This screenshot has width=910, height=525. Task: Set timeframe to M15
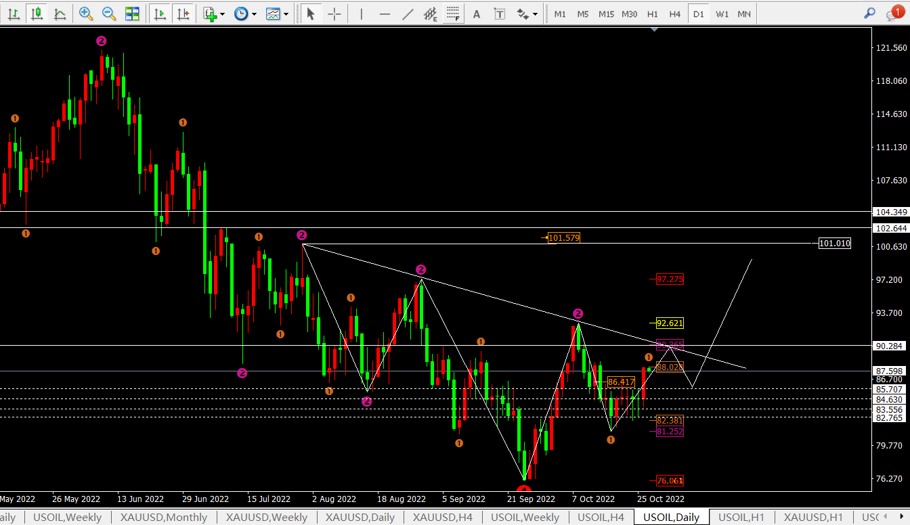[x=606, y=14]
